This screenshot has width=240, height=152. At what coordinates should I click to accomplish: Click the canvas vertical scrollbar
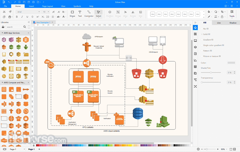coord(192,83)
